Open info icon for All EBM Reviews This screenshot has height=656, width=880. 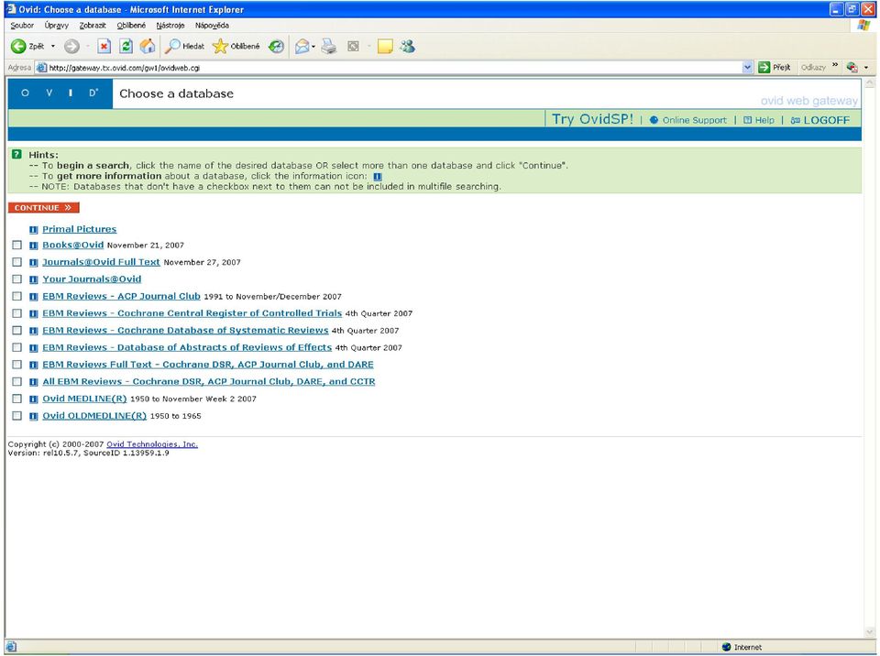tap(34, 382)
